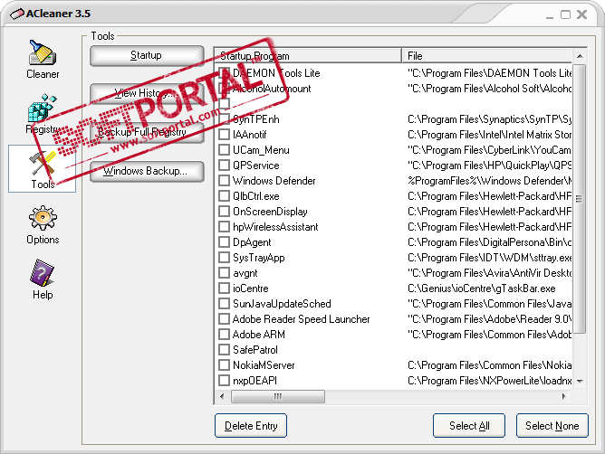Open the Options gear icon
Screen dimensions: 605x454
pos(43,218)
